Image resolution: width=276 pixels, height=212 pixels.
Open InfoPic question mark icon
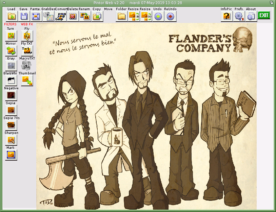(x=226, y=17)
